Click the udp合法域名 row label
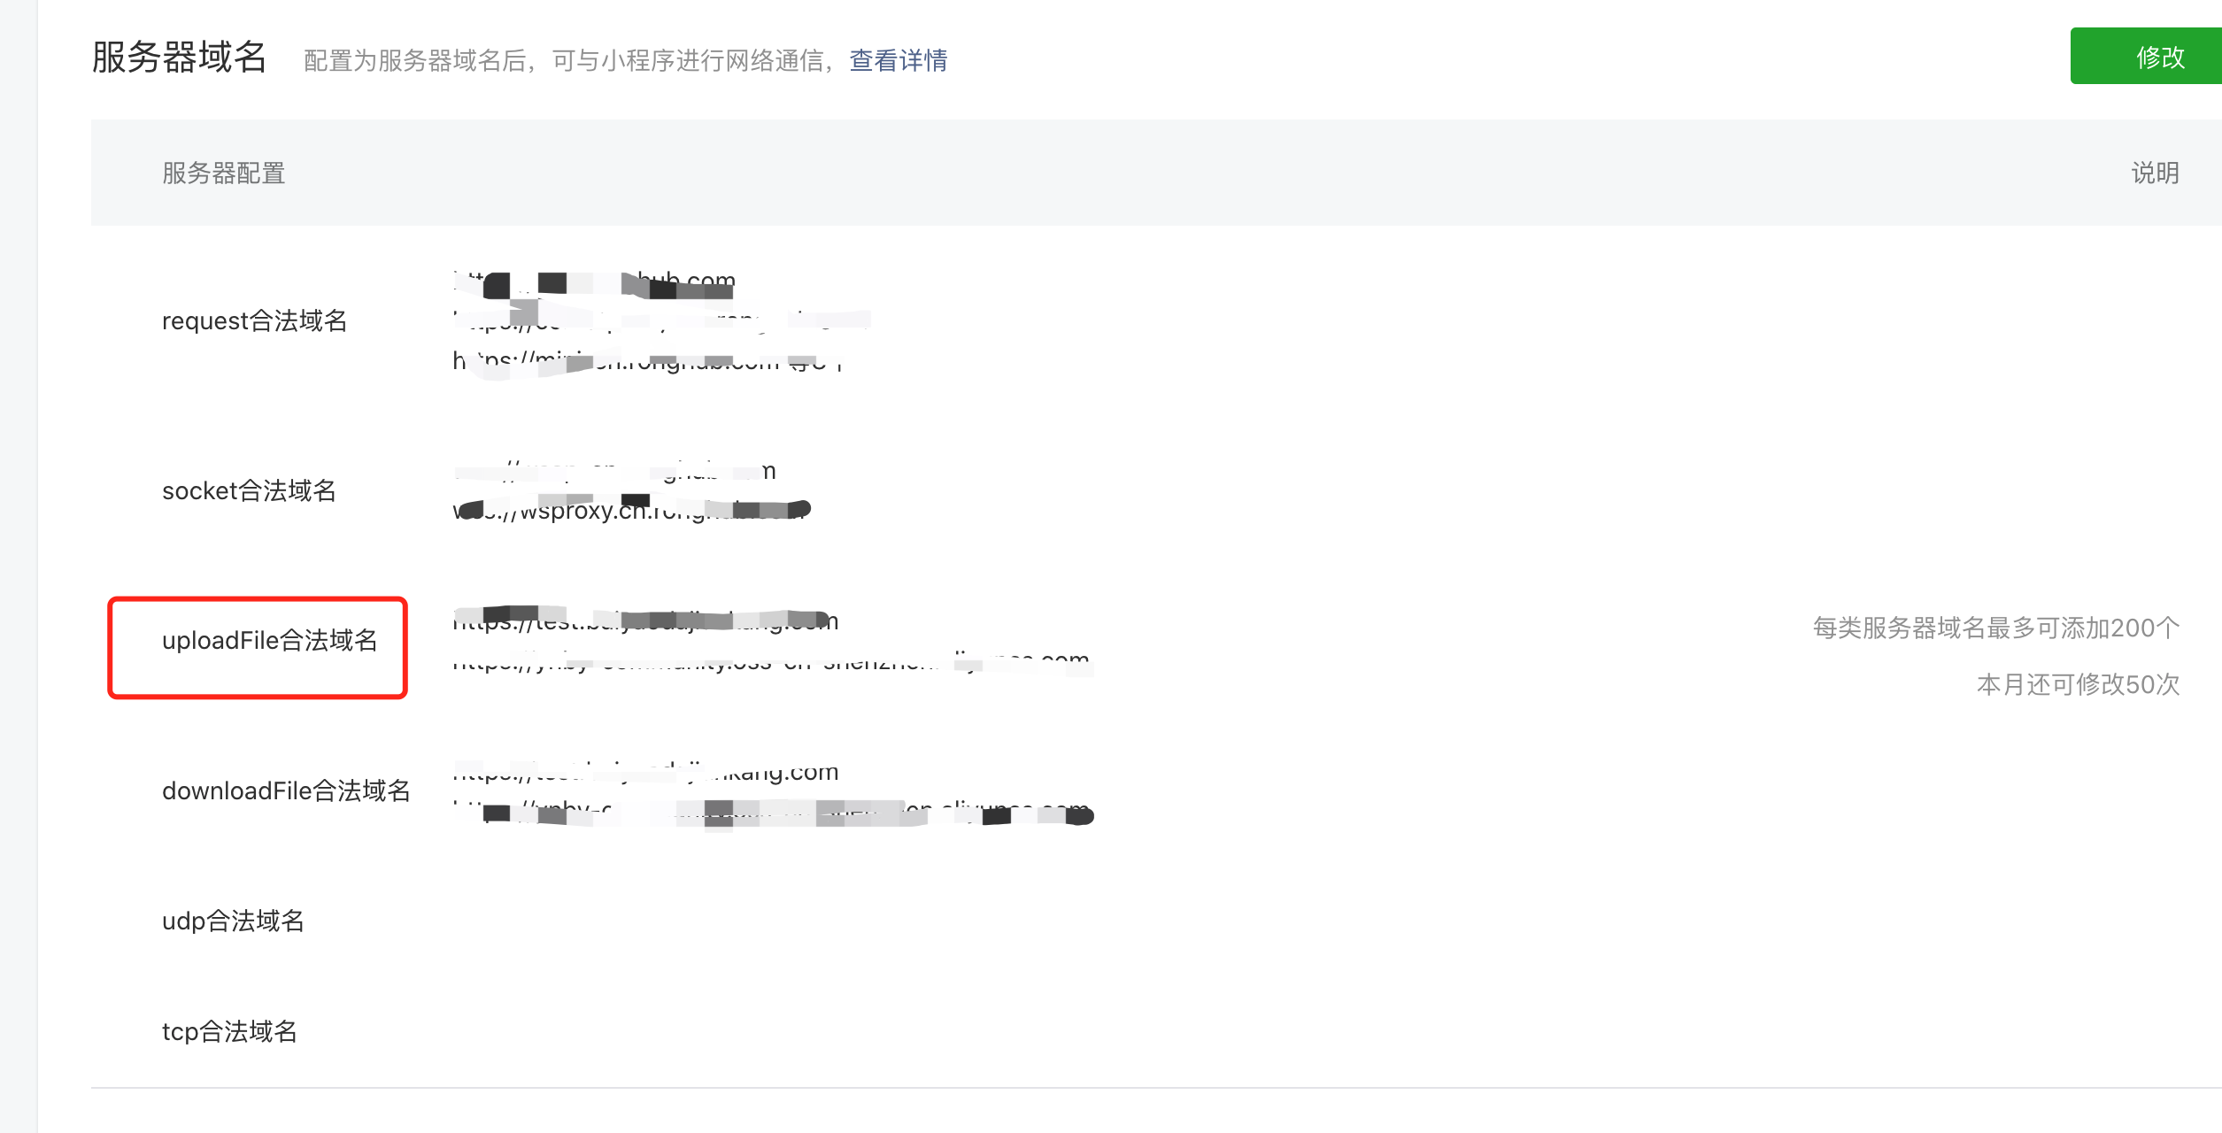The height and width of the screenshot is (1133, 2222). click(x=234, y=921)
